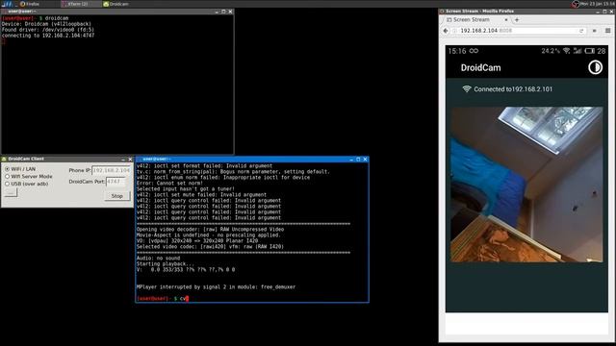Click 'connecting to 192.168.2.104:4747' line
The width and height of the screenshot is (616, 346).
tap(48, 36)
